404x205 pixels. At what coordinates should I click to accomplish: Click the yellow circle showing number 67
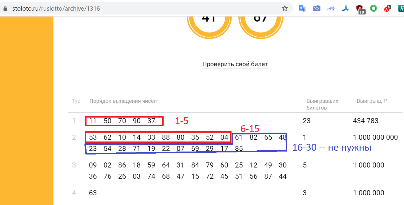[x=260, y=21]
